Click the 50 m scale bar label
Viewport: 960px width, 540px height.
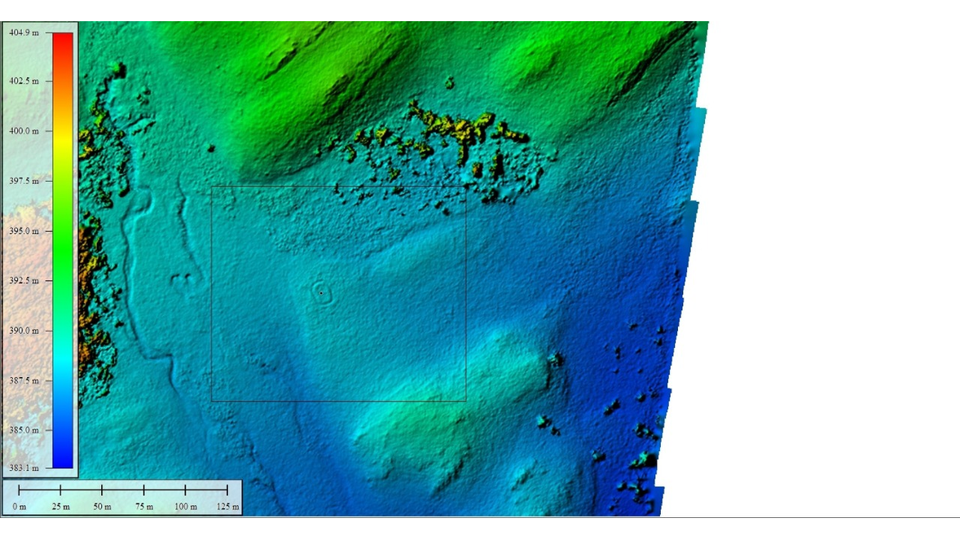[x=102, y=507]
